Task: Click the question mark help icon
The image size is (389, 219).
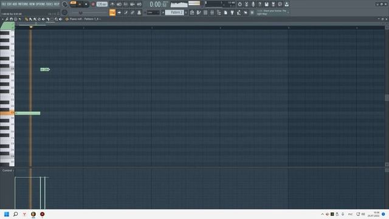Action: click(260, 4)
